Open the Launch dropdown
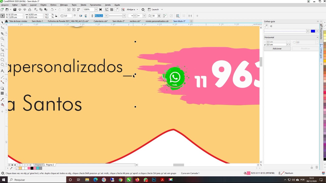This screenshot has height=183, width=326. (162, 9)
